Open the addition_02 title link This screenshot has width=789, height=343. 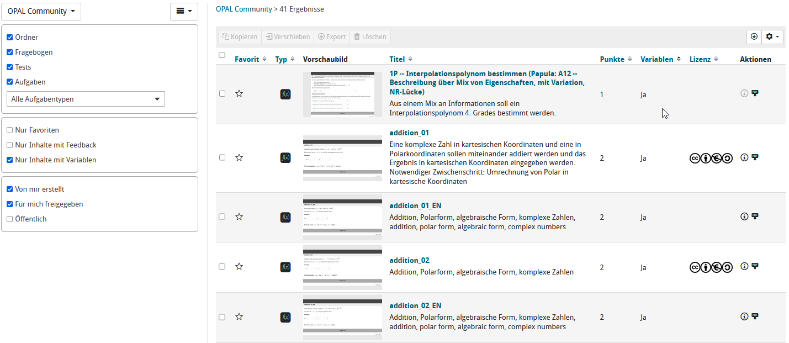pyautogui.click(x=409, y=260)
